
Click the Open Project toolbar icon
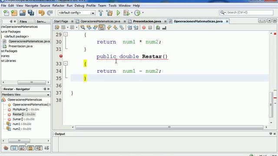pyautogui.click(x=23, y=13)
